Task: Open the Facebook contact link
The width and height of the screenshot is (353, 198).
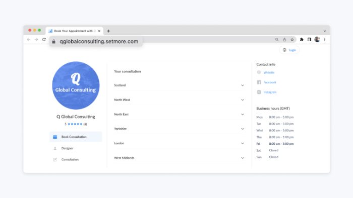Action: tap(270, 82)
